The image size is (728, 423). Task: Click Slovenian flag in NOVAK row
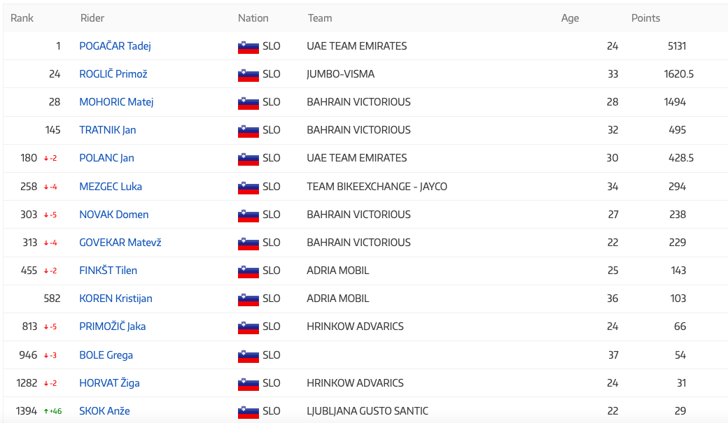(x=248, y=215)
